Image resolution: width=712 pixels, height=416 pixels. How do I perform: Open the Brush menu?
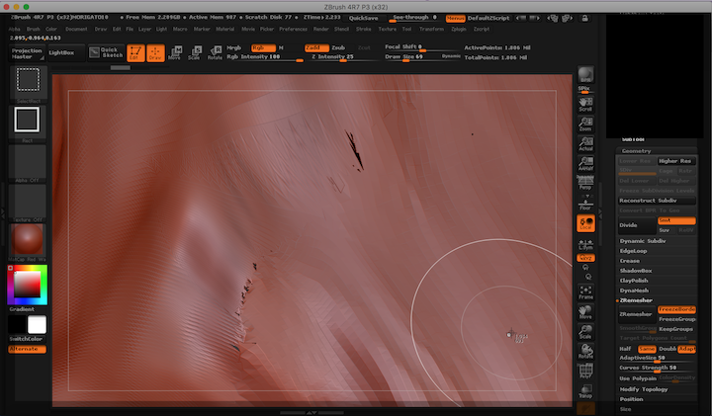(x=34, y=29)
